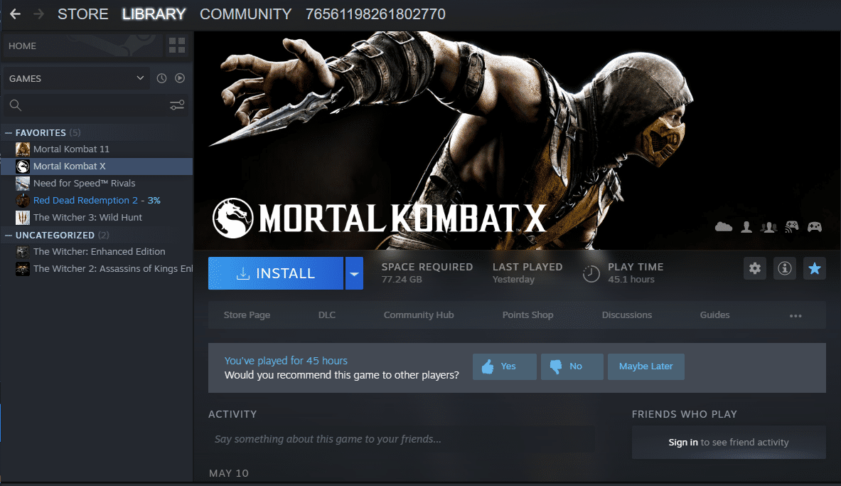Toggle favorite with the star button
Screen dimensions: 841x486
[814, 268]
